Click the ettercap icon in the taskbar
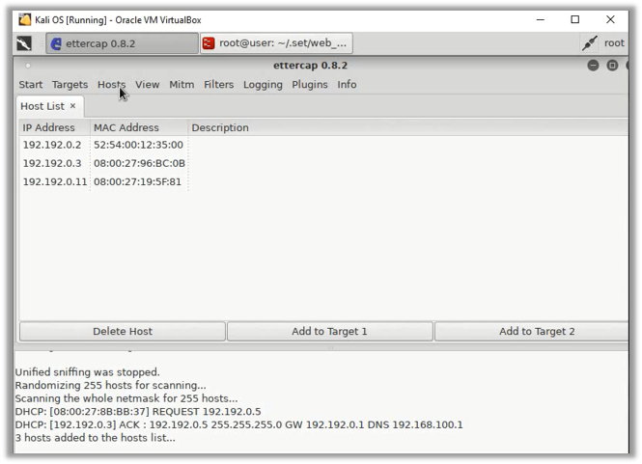The width and height of the screenshot is (642, 464). coord(56,43)
